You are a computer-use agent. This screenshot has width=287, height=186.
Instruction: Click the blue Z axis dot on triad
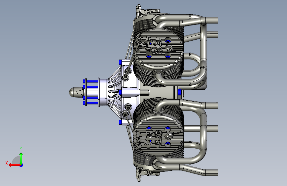coord(22,165)
